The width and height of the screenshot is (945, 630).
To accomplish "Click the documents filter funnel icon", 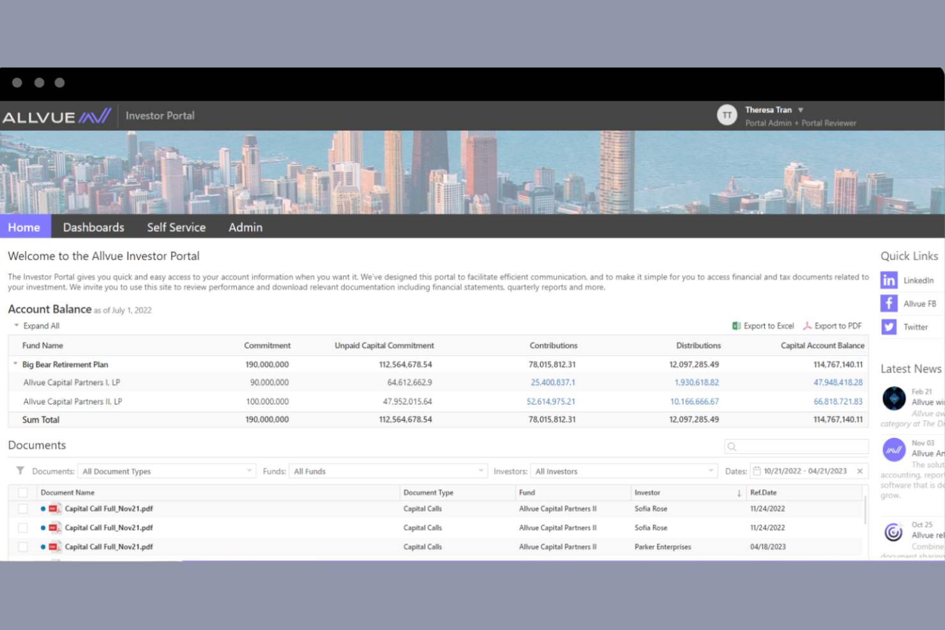I will (x=20, y=471).
